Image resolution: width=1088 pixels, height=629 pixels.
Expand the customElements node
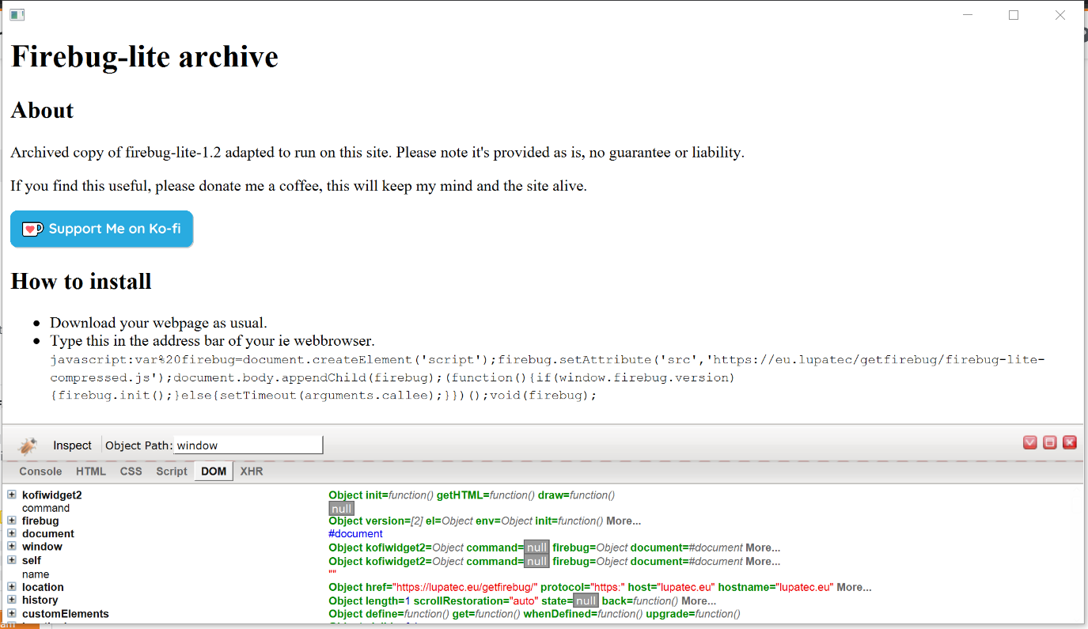coord(12,613)
